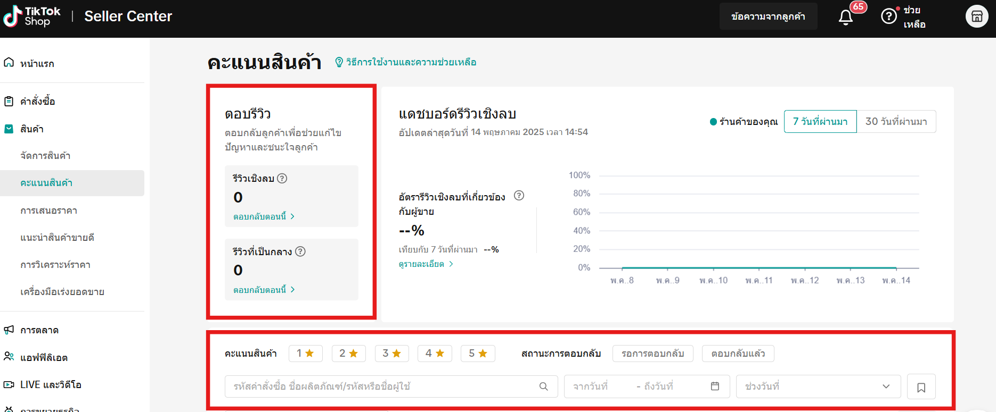Click the orders clipboard icon beside คำสั่งซื้อ

point(9,101)
